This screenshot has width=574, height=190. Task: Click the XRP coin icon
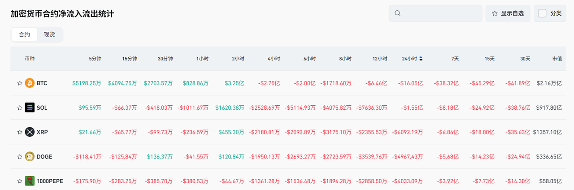[x=30, y=132]
